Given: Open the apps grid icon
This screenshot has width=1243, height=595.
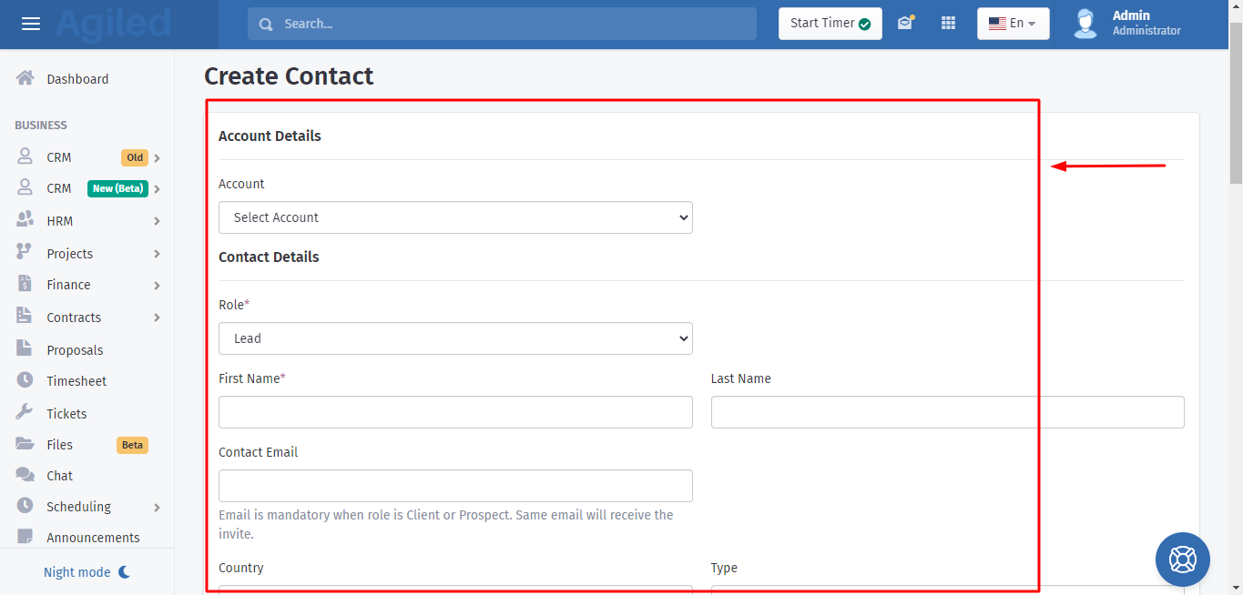Looking at the screenshot, I should click(948, 24).
